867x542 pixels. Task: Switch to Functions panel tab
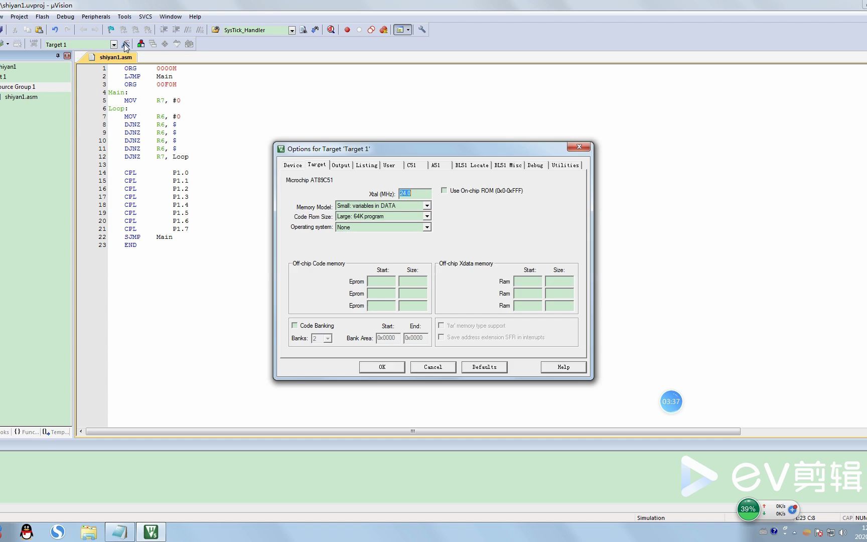click(x=26, y=432)
